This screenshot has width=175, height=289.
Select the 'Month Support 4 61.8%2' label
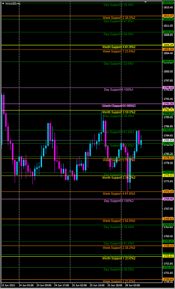119,47
